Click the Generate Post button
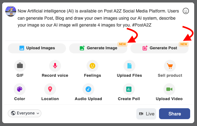Viewport: 197px width, 126px height. point(159,48)
